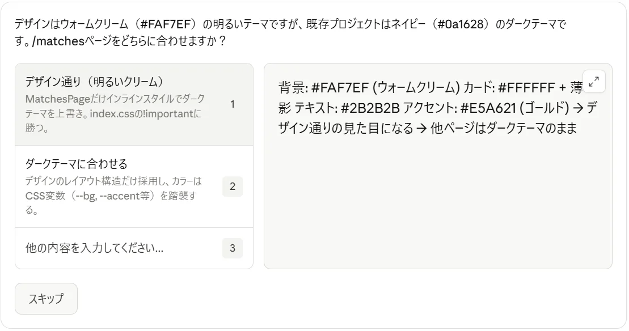Click shortcut badge 2 next to dark theme option
The height and width of the screenshot is (331, 629).
232,186
